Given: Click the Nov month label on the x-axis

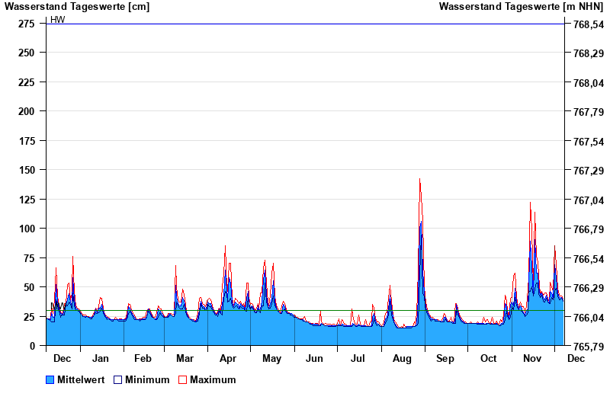Looking at the screenshot, I should 531,358.
